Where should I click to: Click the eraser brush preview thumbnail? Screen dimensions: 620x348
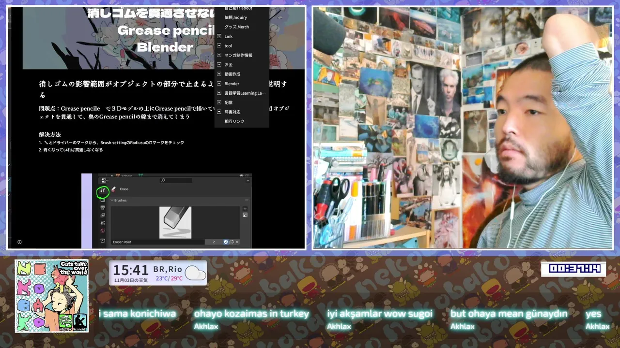(x=175, y=222)
